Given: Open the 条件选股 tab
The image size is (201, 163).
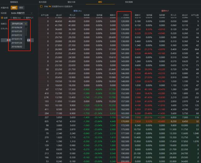Looking at the screenshot, I should (x=43, y=2).
